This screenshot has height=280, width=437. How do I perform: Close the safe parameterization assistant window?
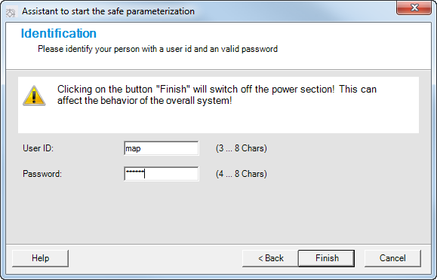point(414,8)
